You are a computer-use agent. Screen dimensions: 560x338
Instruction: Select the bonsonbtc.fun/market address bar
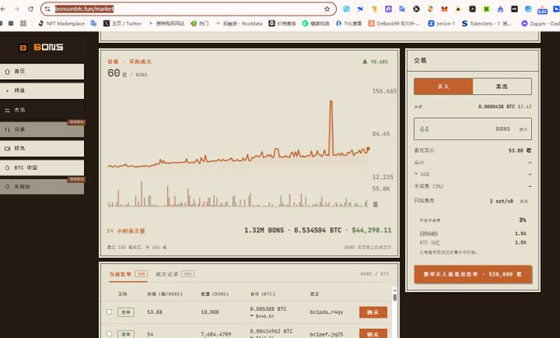[189, 9]
